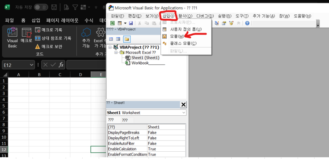
Task: Select VBAProject root in project tree
Action: click(139, 48)
